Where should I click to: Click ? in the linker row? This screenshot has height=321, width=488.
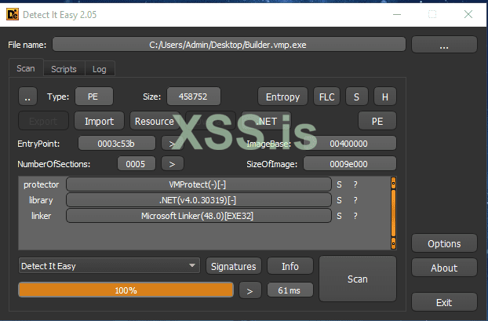pos(355,216)
